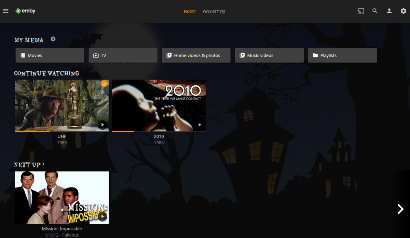
Task: Open the search icon
Action: (x=375, y=11)
